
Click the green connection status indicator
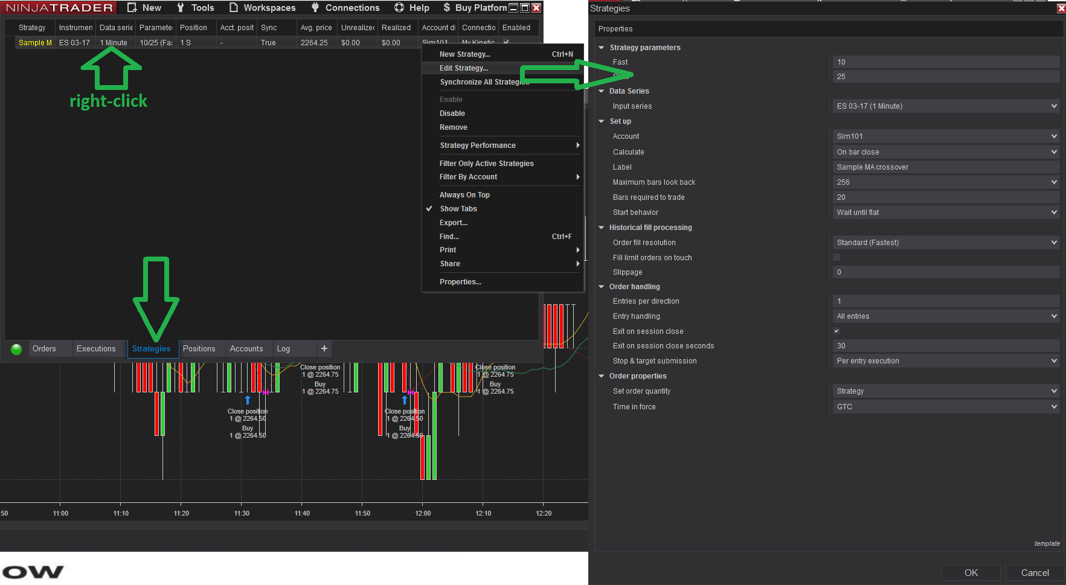[x=16, y=349]
